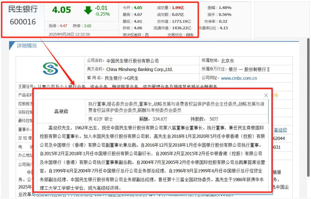This screenshot has height=199, width=311.
Task: Click the 持股数 50万 value
Action: 214,119
